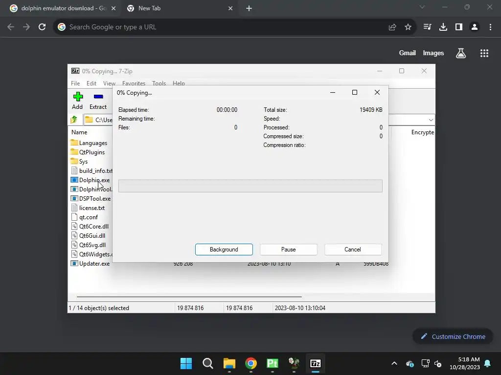Select qt.conf file
The width and height of the screenshot is (501, 375).
[x=84, y=217]
